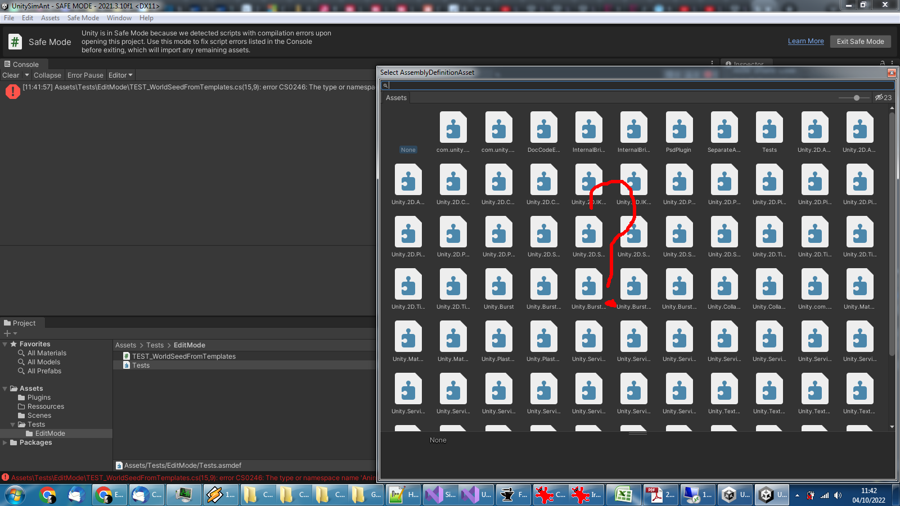Image resolution: width=900 pixels, height=506 pixels.
Task: Click the taskbar clock showing 11:42
Action: [868, 495]
